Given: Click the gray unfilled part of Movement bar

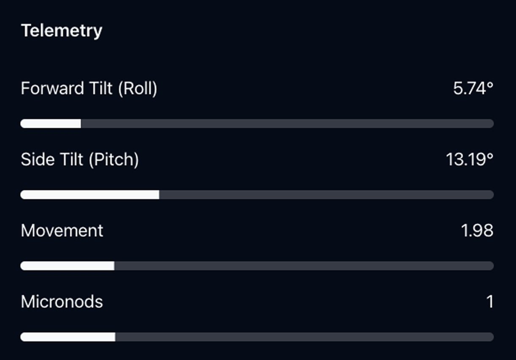Looking at the screenshot, I should 303,266.
